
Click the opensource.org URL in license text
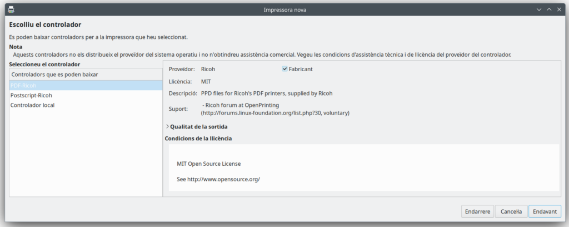(223, 179)
